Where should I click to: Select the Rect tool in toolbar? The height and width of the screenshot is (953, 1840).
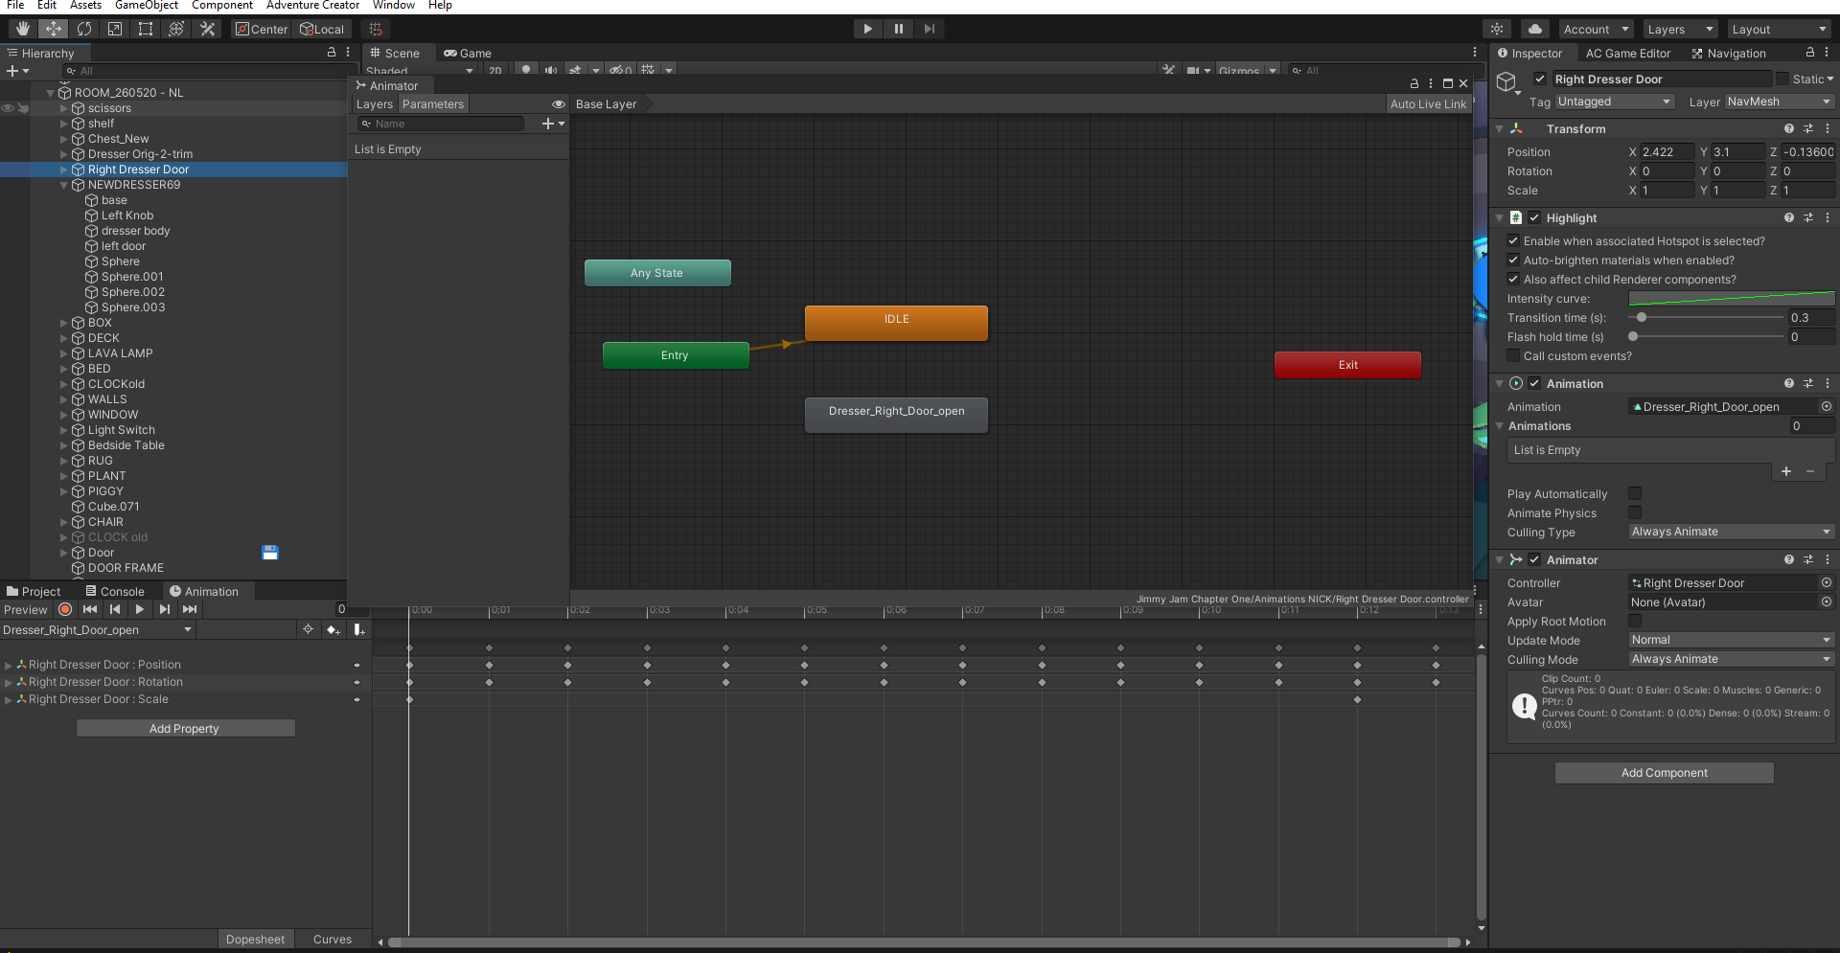(146, 29)
